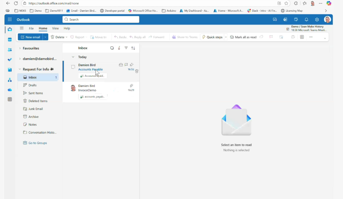343x199 pixels.
Task: Collapse the Today message group
Action: click(x=73, y=57)
